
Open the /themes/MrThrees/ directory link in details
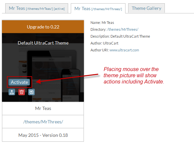click(123, 29)
